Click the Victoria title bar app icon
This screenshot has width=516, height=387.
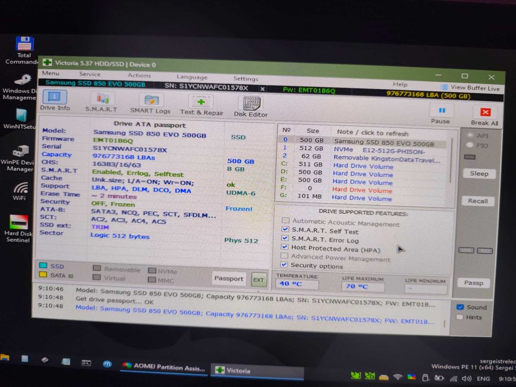click(x=48, y=62)
